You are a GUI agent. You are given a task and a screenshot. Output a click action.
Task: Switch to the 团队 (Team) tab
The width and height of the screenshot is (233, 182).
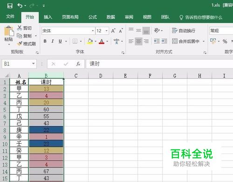pyautogui.click(x=165, y=17)
